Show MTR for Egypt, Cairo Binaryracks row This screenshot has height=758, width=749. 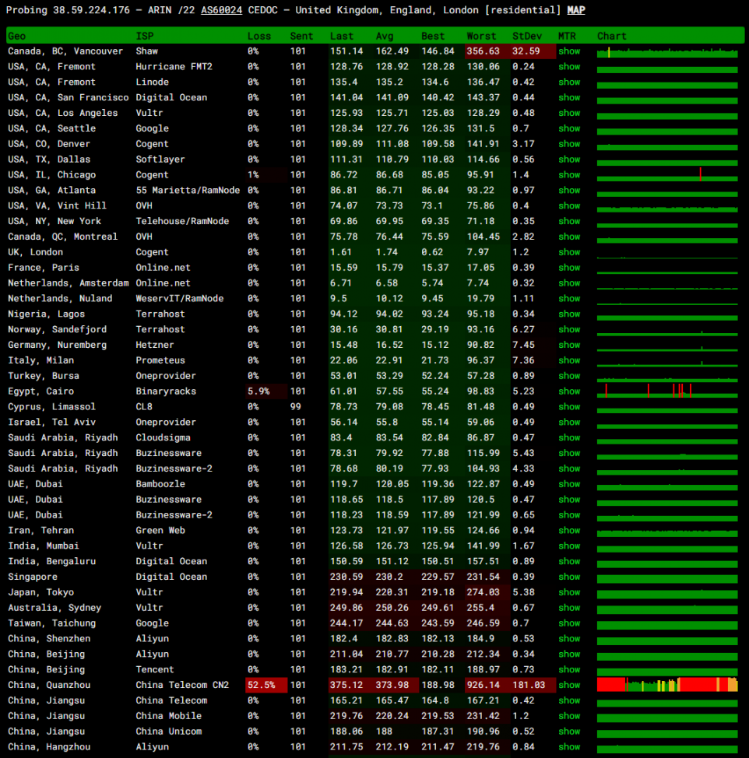[569, 391]
